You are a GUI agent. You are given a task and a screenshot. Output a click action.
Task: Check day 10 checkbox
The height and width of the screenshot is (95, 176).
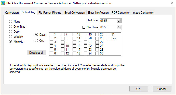point(63,46)
